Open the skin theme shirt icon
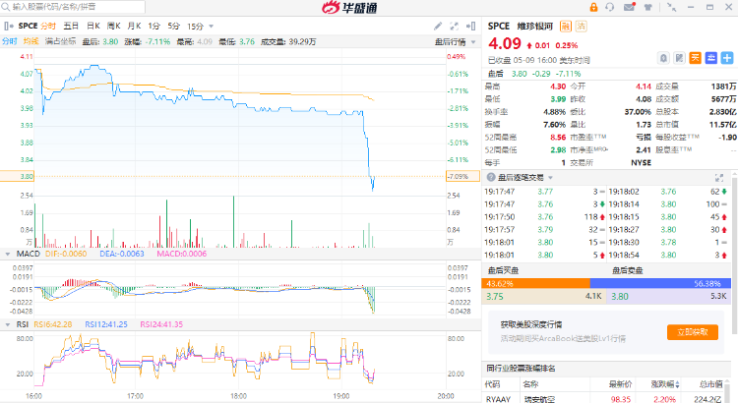 pyautogui.click(x=648, y=7)
